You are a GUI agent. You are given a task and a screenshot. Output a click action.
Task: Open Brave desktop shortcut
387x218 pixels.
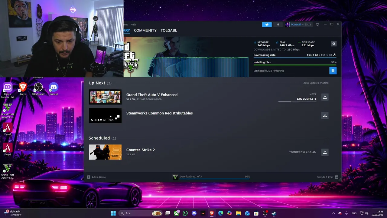pos(23,89)
